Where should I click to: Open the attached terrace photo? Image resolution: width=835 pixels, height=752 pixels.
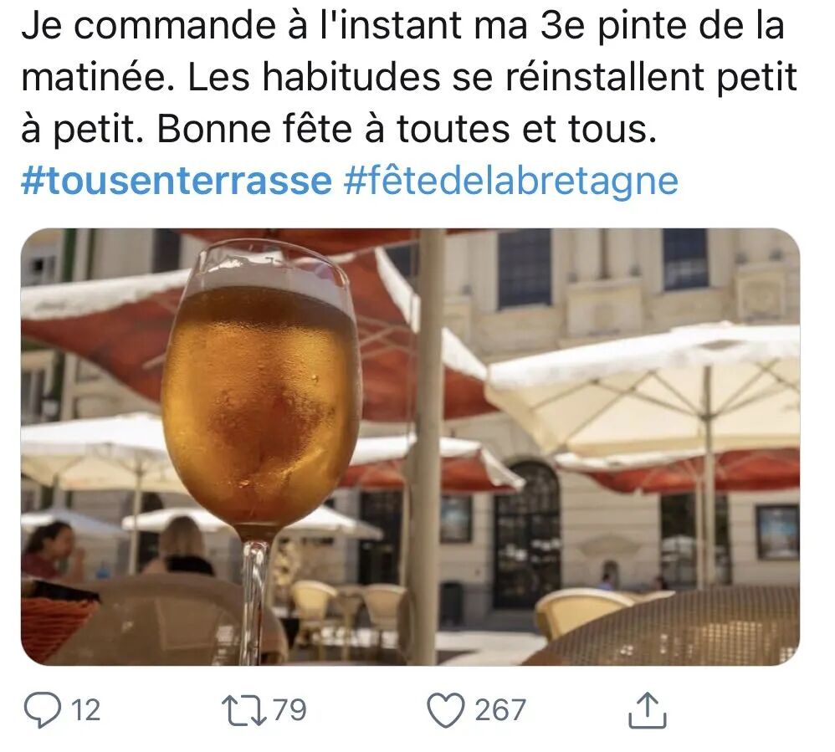point(410,447)
